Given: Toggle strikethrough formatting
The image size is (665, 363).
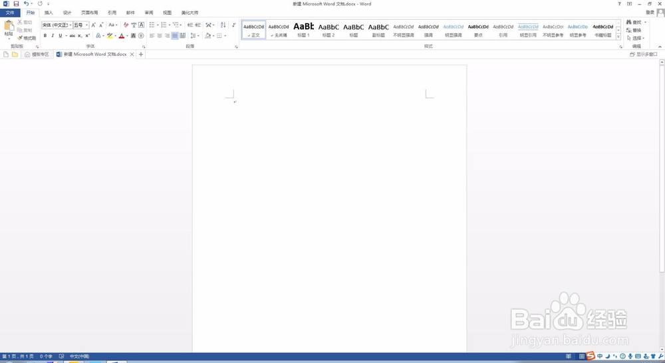Looking at the screenshot, I should click(72, 36).
